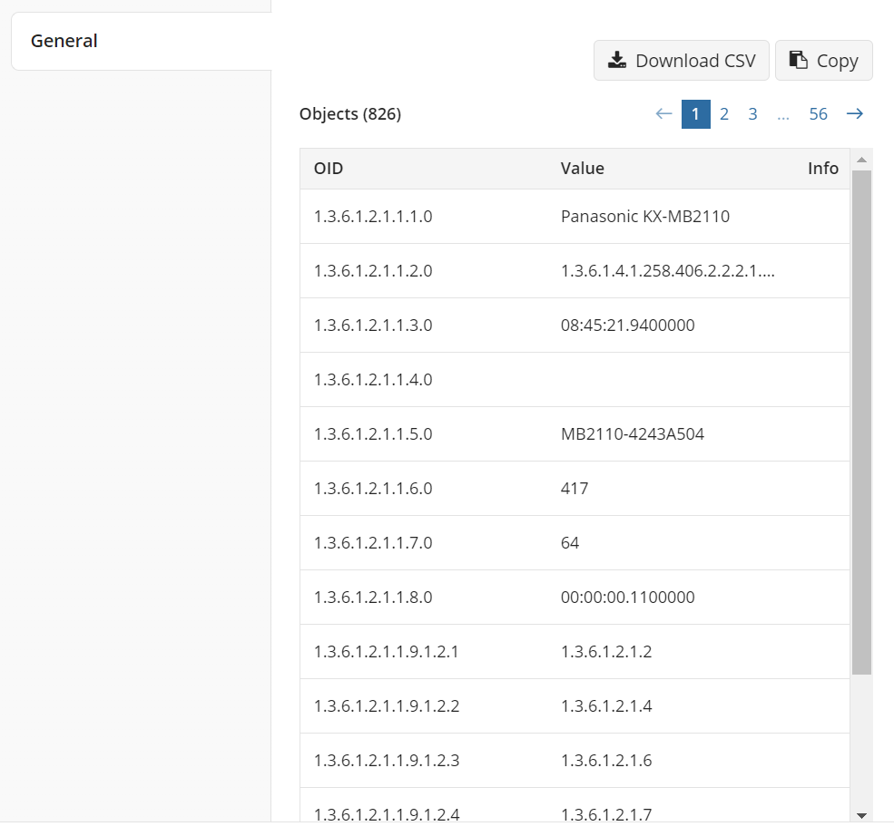Image resolution: width=894 pixels, height=836 pixels.
Task: Click the Download CSV button
Action: click(682, 61)
